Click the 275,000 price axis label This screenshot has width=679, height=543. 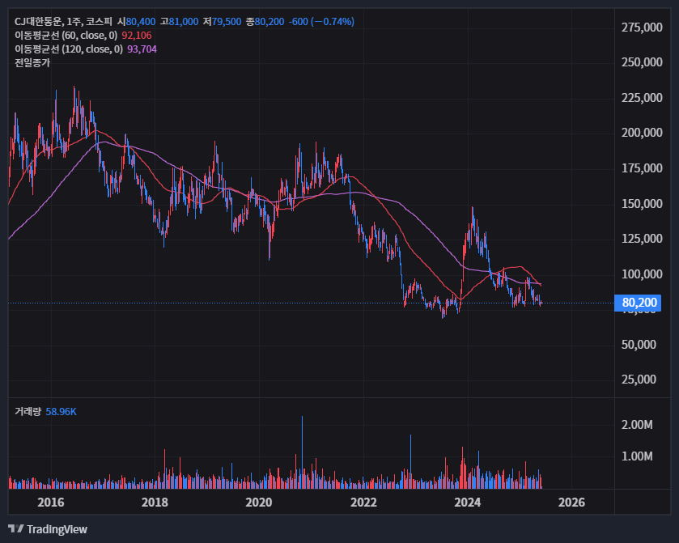point(642,28)
